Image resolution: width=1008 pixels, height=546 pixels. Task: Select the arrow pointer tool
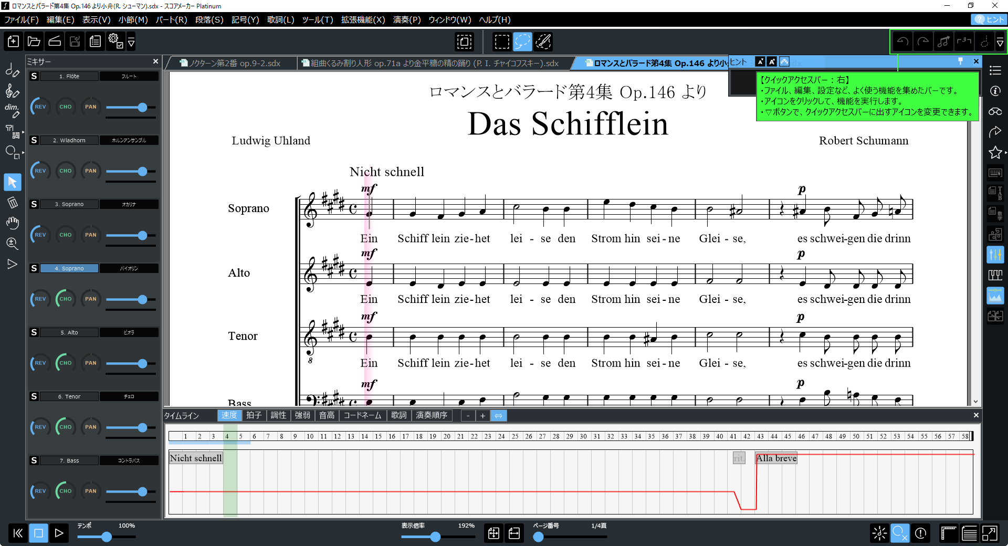pyautogui.click(x=13, y=182)
